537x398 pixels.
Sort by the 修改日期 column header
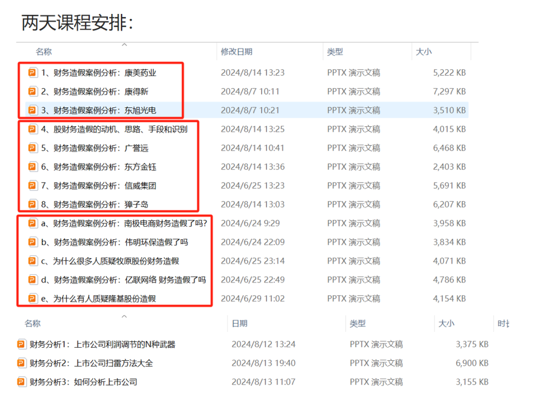[237, 52]
